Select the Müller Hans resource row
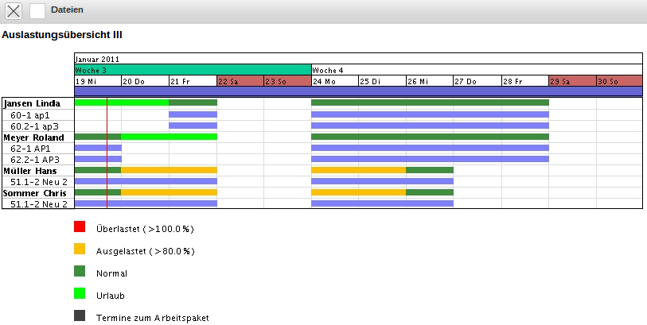647x325 pixels. tap(32, 170)
